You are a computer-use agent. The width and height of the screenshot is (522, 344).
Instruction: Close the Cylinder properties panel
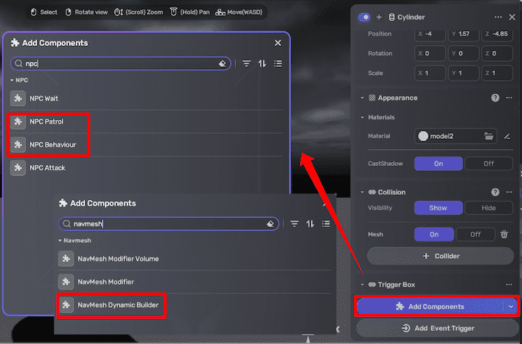(512, 17)
